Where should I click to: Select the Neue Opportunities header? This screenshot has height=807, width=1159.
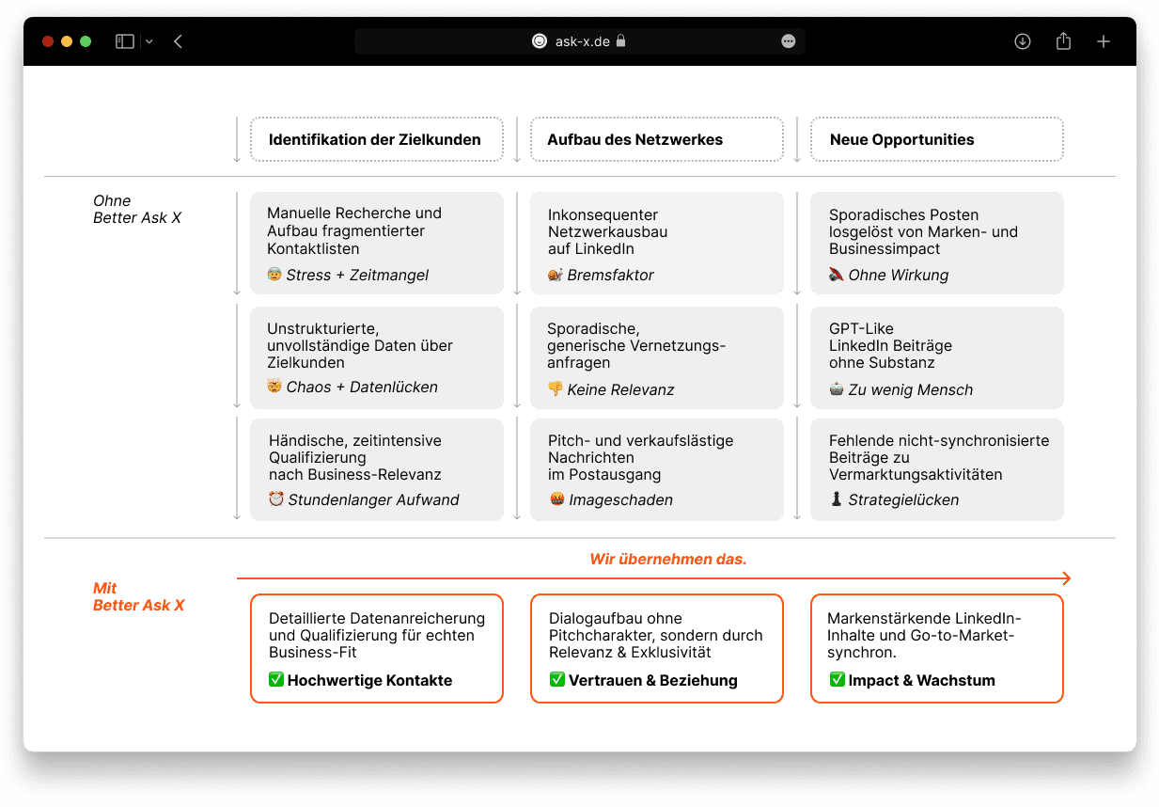pyautogui.click(x=936, y=139)
